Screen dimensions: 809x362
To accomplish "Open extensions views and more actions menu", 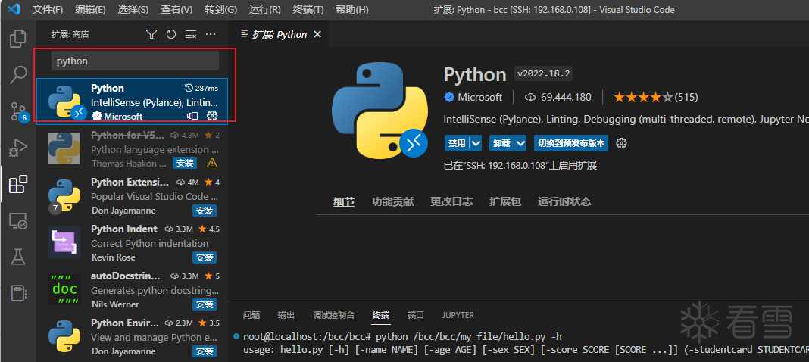I will click(211, 34).
